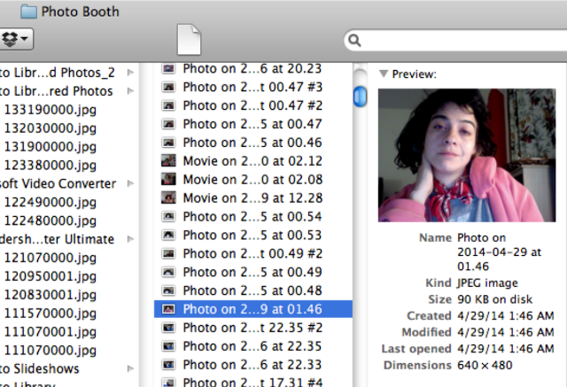Select file 111070000.jpg
Screen dimensions: 567x387
50,350
